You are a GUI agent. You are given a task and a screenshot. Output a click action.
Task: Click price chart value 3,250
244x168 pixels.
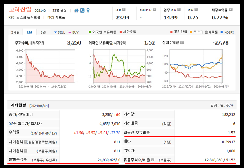[74, 43]
